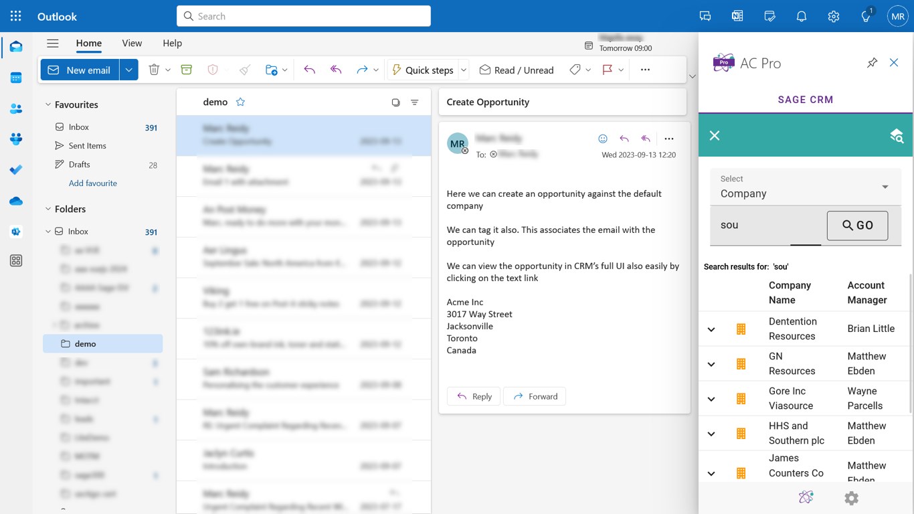Open the People app in the sidebar
This screenshot has height=514, width=914.
pyautogui.click(x=16, y=108)
